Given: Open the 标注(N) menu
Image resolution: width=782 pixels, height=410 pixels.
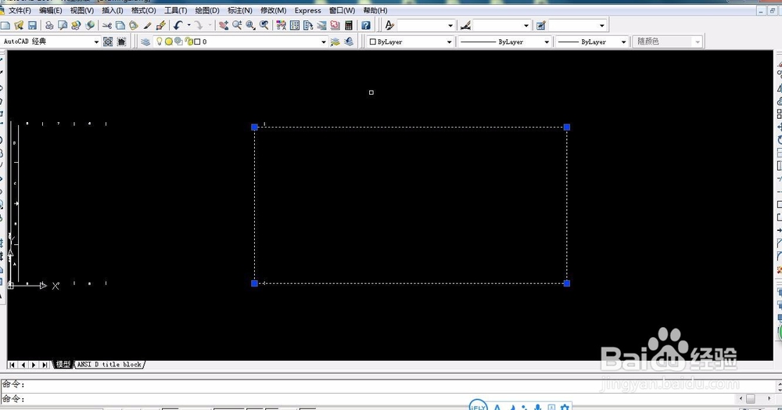Looking at the screenshot, I should click(240, 10).
